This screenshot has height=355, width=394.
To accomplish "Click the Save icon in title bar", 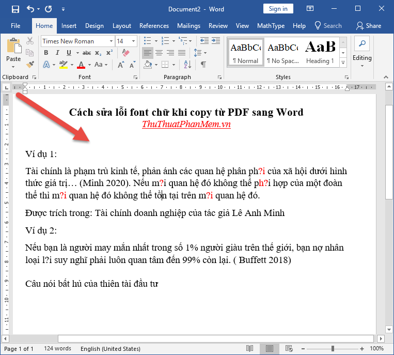I will coord(15,9).
